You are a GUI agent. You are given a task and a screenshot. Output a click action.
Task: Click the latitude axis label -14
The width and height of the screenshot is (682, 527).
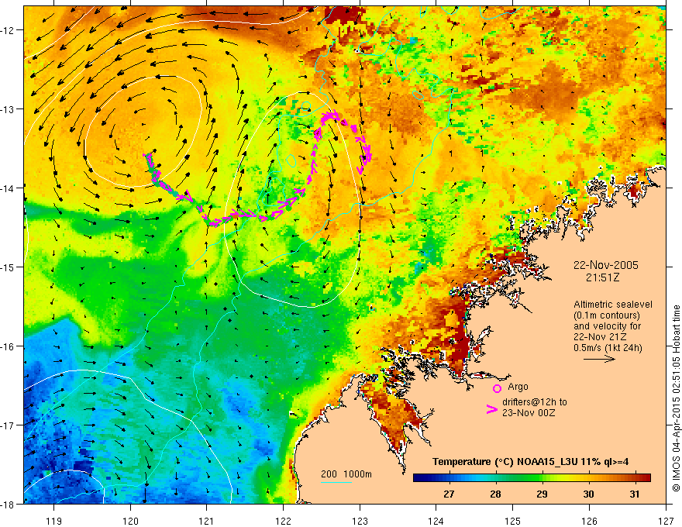[x=9, y=188]
